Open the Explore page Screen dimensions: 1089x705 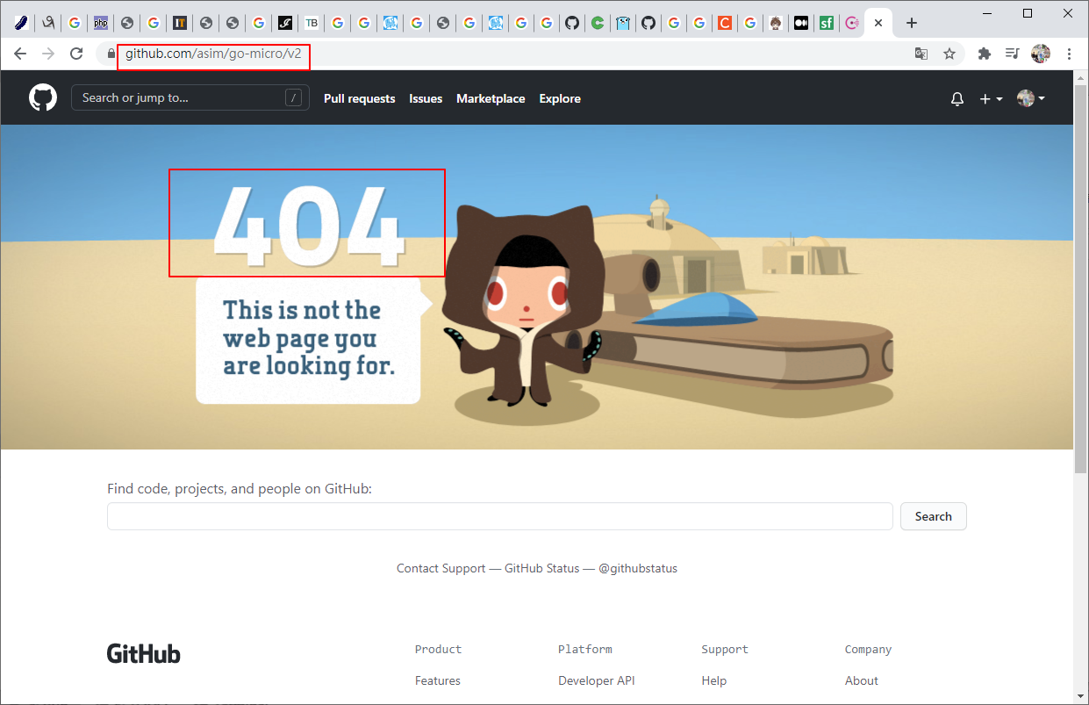[560, 98]
